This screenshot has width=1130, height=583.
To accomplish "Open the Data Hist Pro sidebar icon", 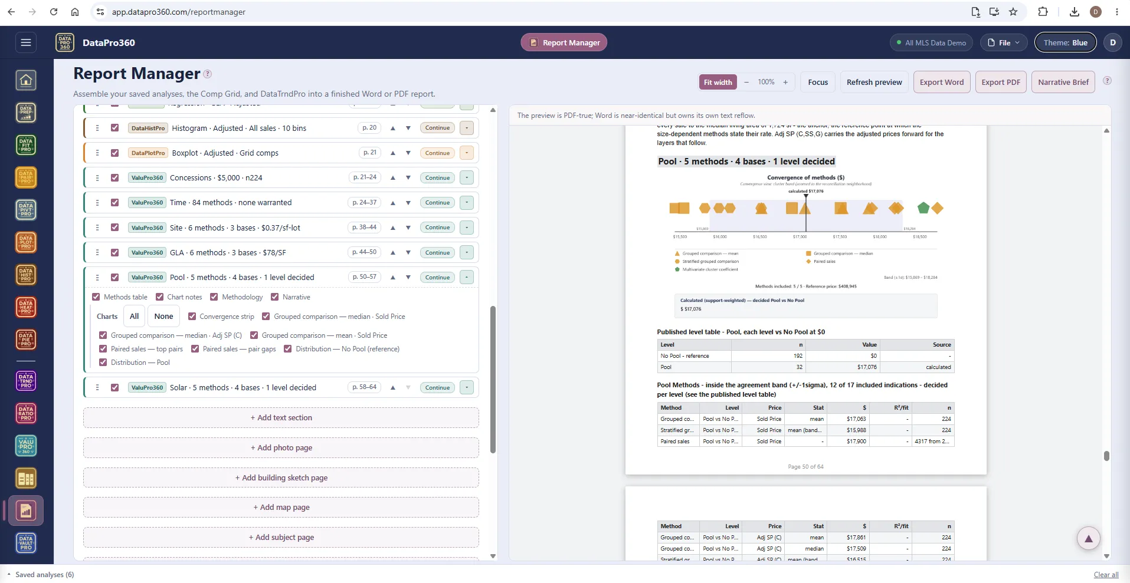I will pos(26,275).
